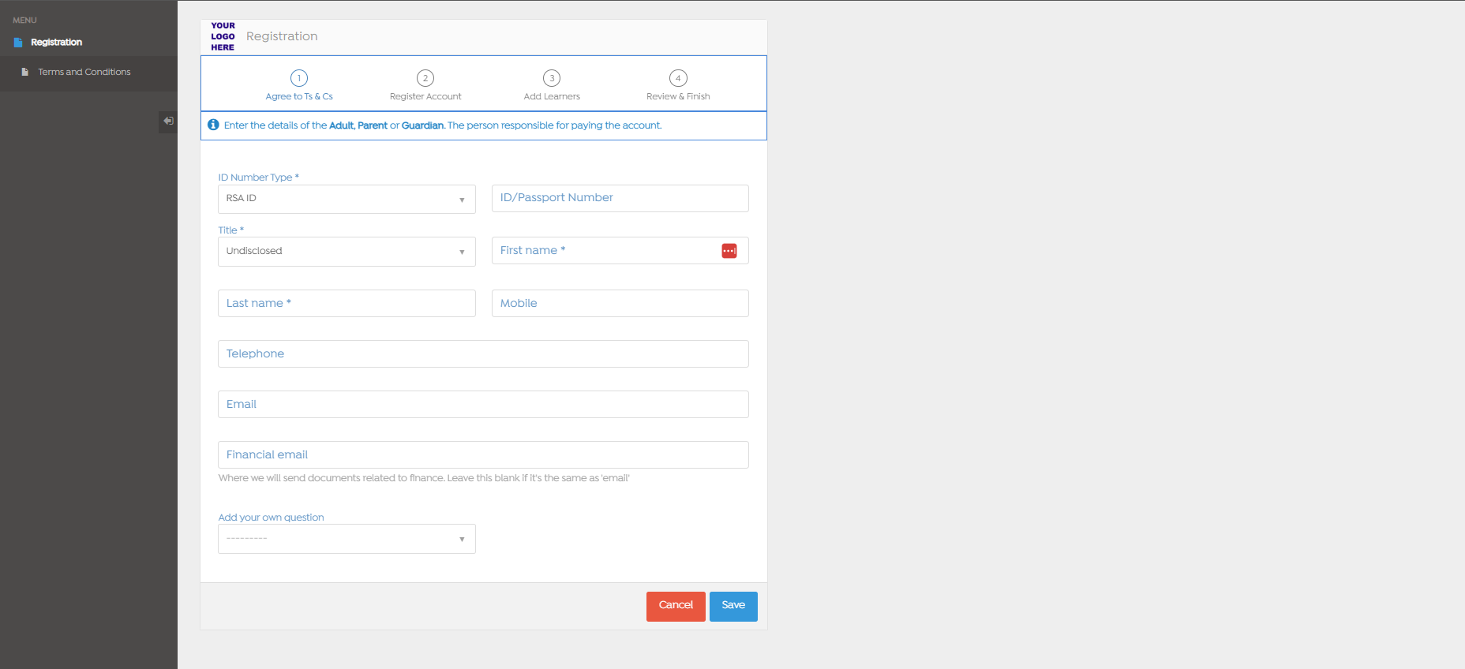Image resolution: width=1465 pixels, height=669 pixels.
Task: Focus the ID/Passport Number field
Action: 620,198
